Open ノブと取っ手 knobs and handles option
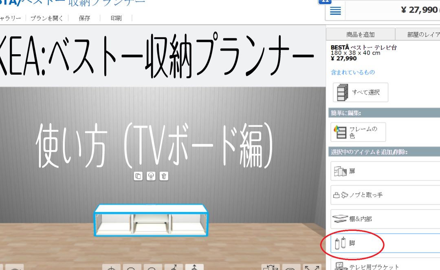The height and width of the screenshot is (270, 440). click(385, 195)
